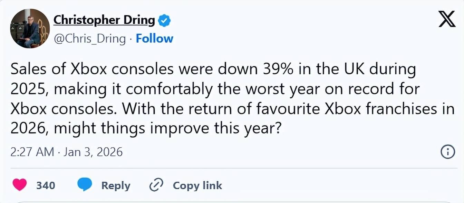Open Copy link to copy the tweet URL
The width and height of the screenshot is (464, 203).
click(x=197, y=185)
